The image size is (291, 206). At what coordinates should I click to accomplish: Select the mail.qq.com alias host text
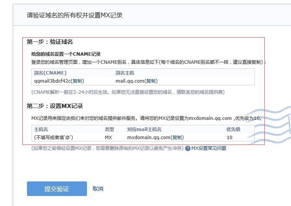[130, 81]
